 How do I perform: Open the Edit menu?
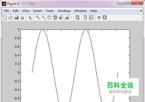pyautogui.click(x=16, y=11)
